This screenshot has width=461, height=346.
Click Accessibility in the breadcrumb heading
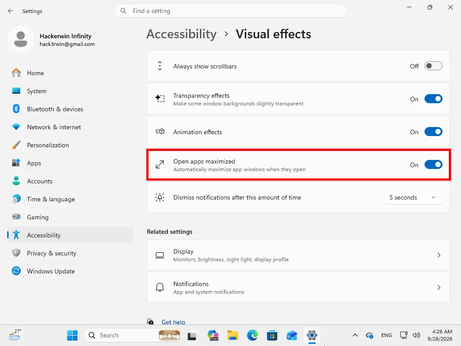click(x=181, y=34)
